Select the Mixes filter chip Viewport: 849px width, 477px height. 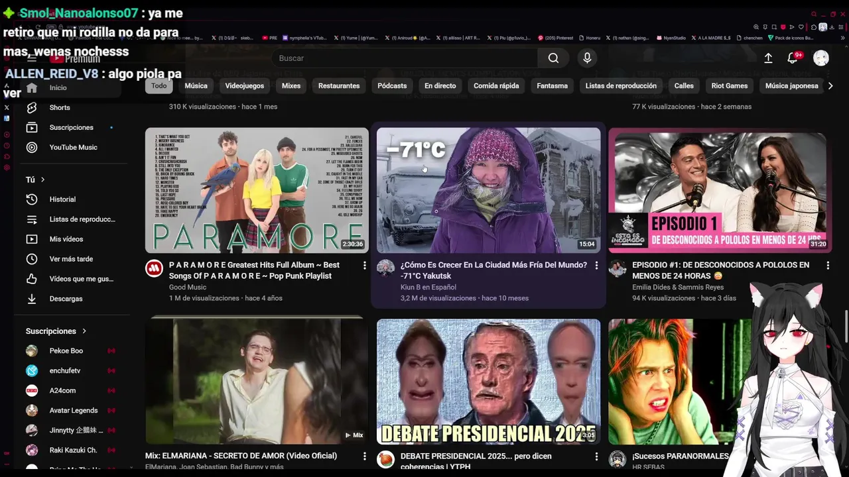(291, 86)
